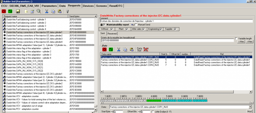
Task: Toggle the Supplier checkbox
Action: tap(175, 29)
